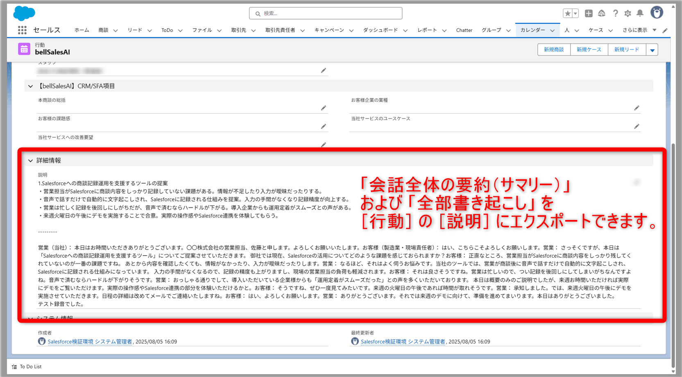Open the record actions dropdown arrow
This screenshot has width=682, height=377.
tap(652, 50)
